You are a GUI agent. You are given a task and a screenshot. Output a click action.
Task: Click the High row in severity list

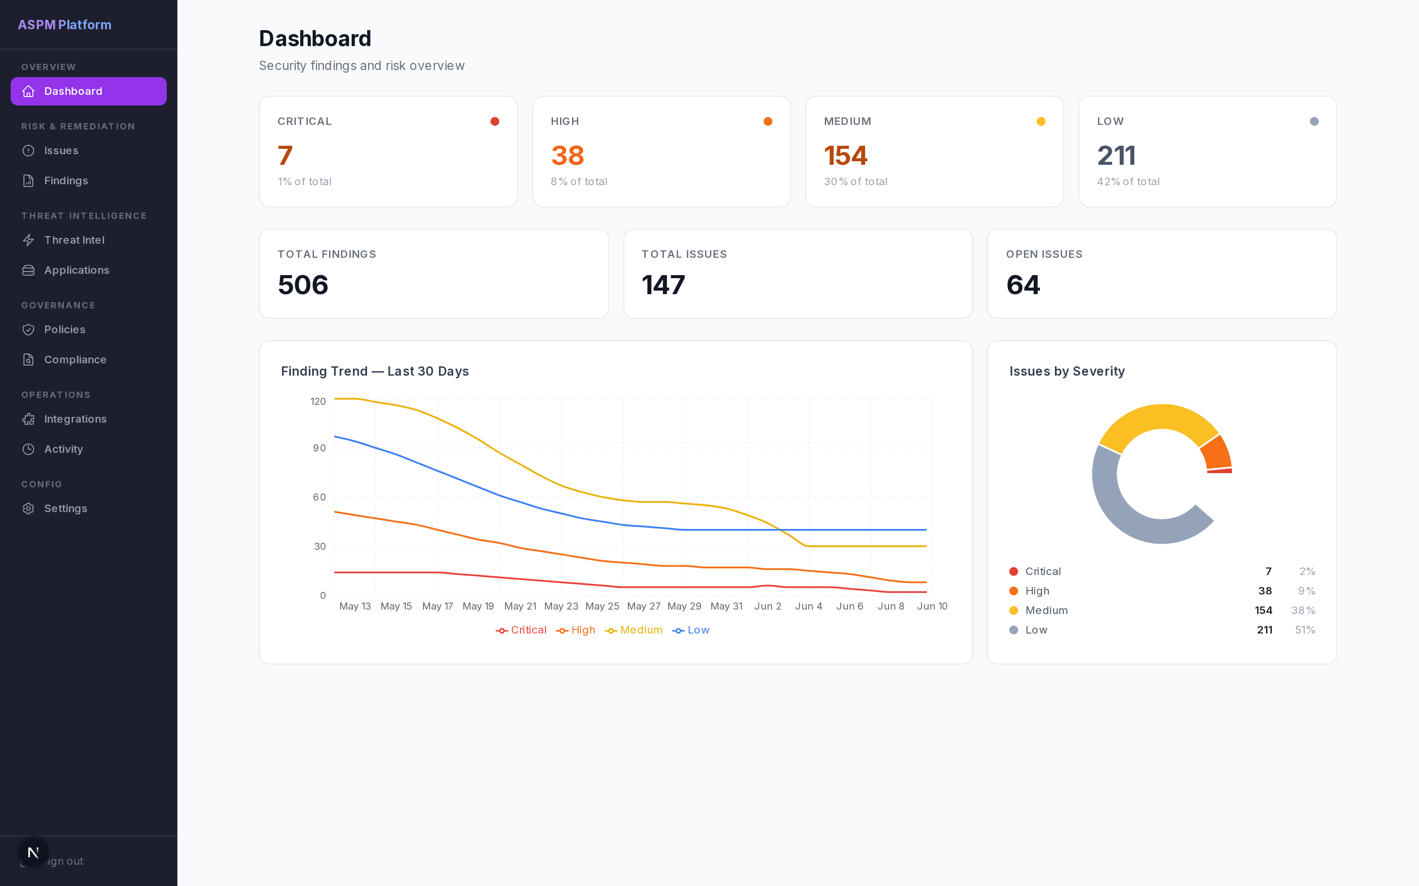[1162, 591]
